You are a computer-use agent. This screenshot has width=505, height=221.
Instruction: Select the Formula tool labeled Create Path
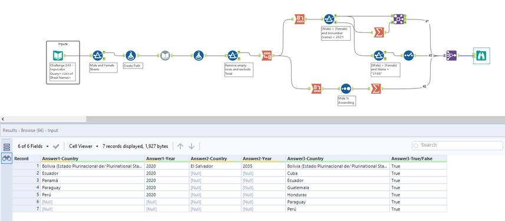(130, 55)
